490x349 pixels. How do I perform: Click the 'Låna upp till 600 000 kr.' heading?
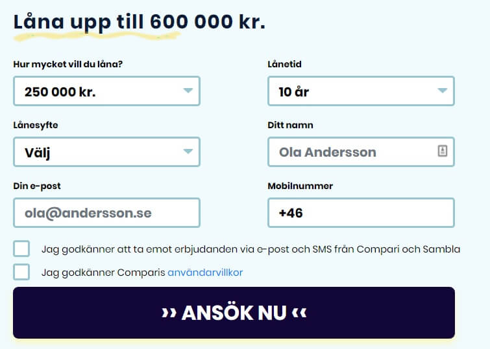pyautogui.click(x=140, y=22)
